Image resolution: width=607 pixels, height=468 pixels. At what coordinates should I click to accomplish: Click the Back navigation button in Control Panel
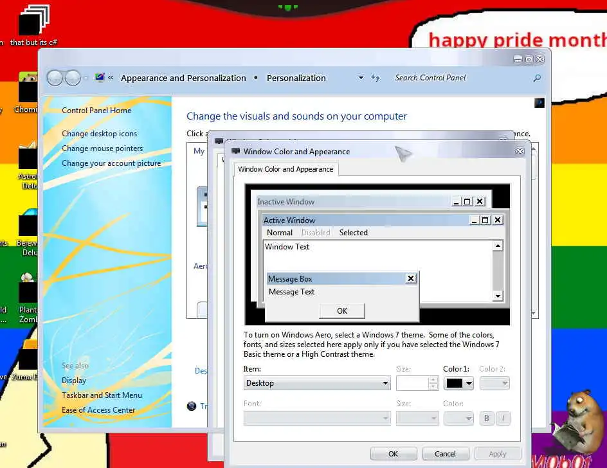[x=55, y=78]
